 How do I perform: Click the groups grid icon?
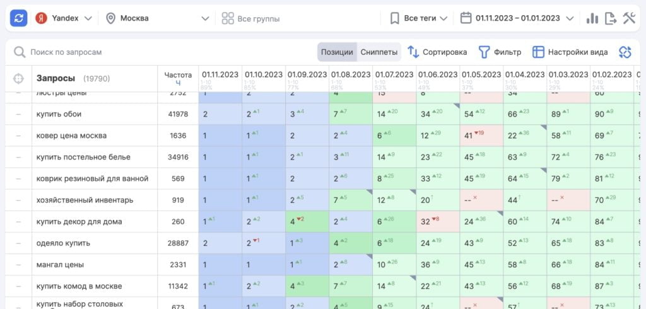228,18
